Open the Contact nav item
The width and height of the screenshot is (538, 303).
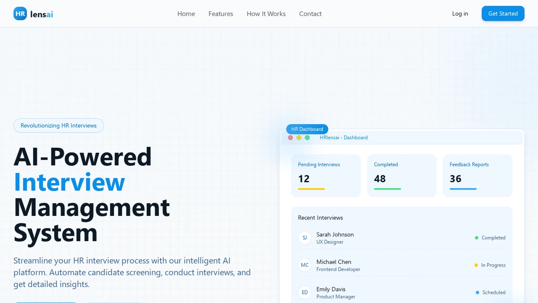(310, 13)
